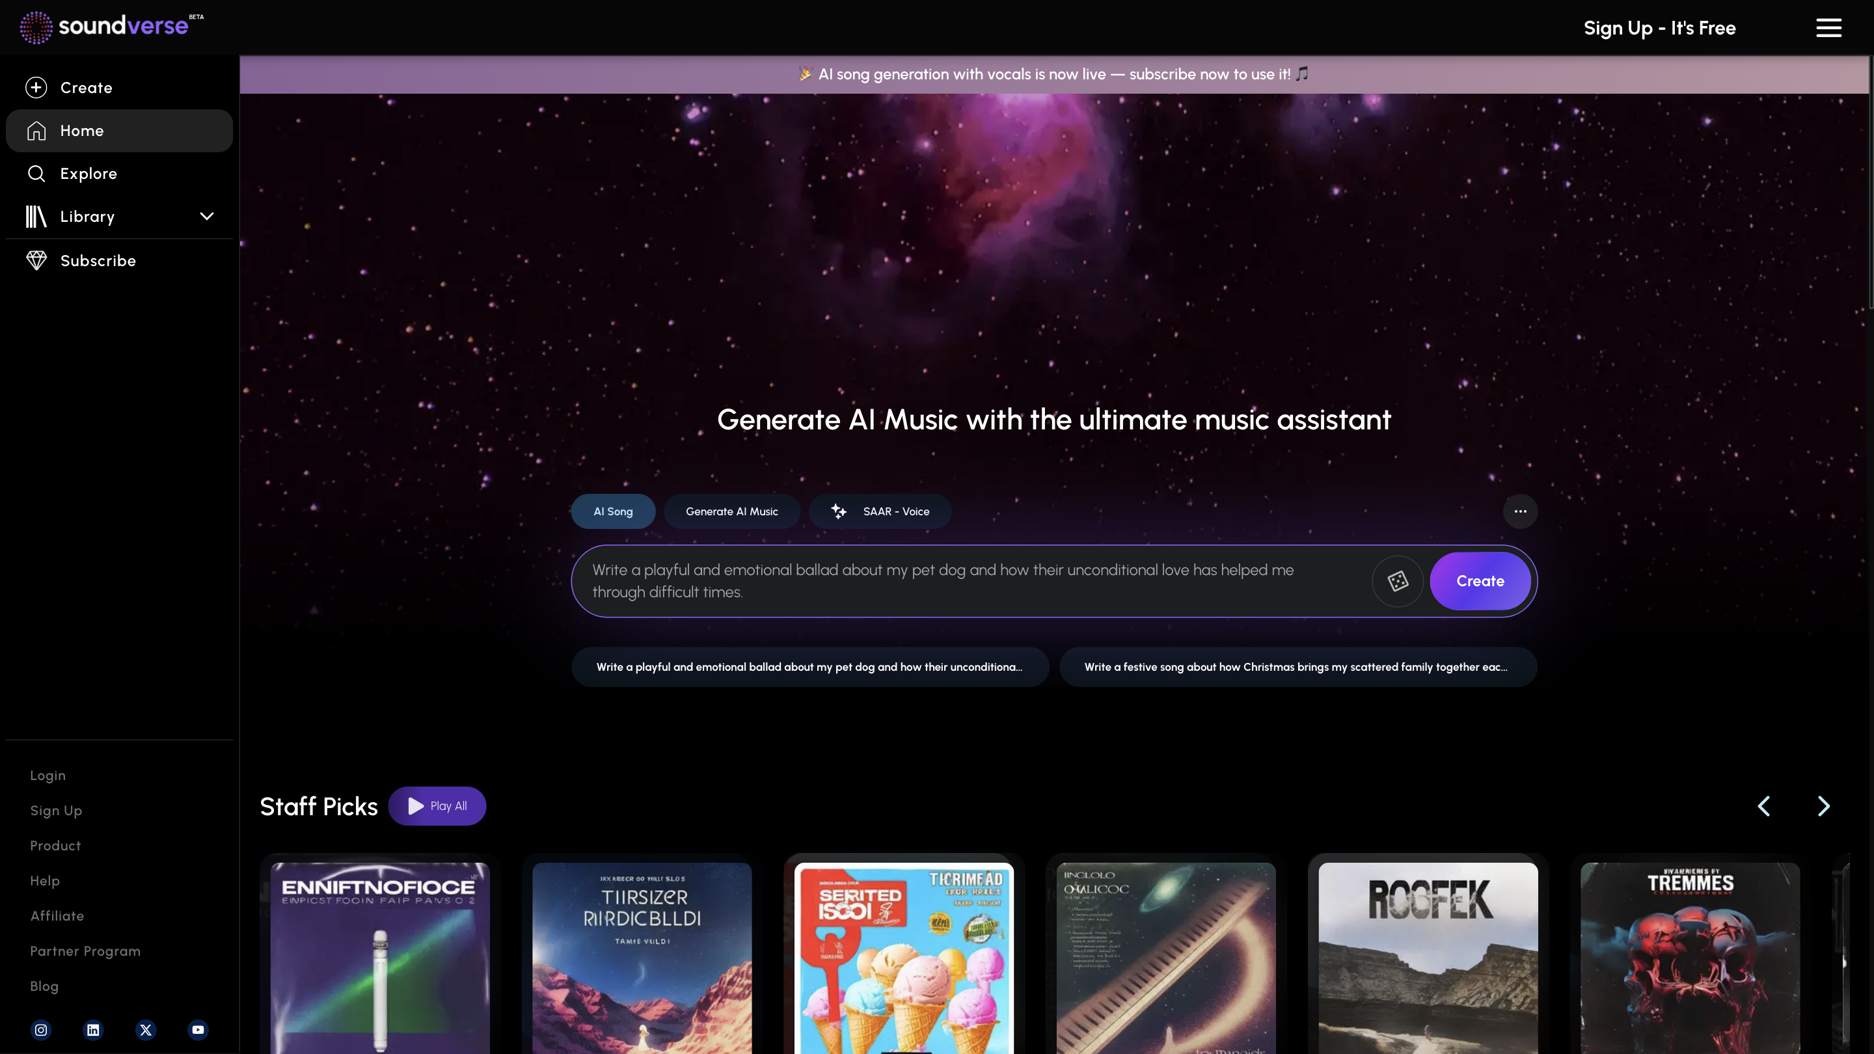Go to previous Staff Picks arrow
This screenshot has height=1054, width=1874.
coord(1763,806)
